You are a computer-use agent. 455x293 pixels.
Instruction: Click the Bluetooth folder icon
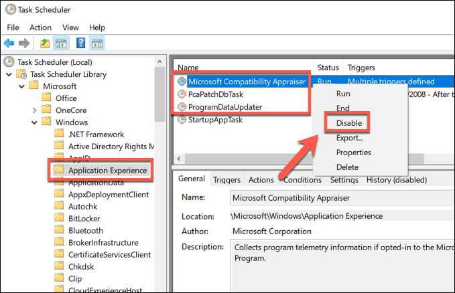point(59,230)
